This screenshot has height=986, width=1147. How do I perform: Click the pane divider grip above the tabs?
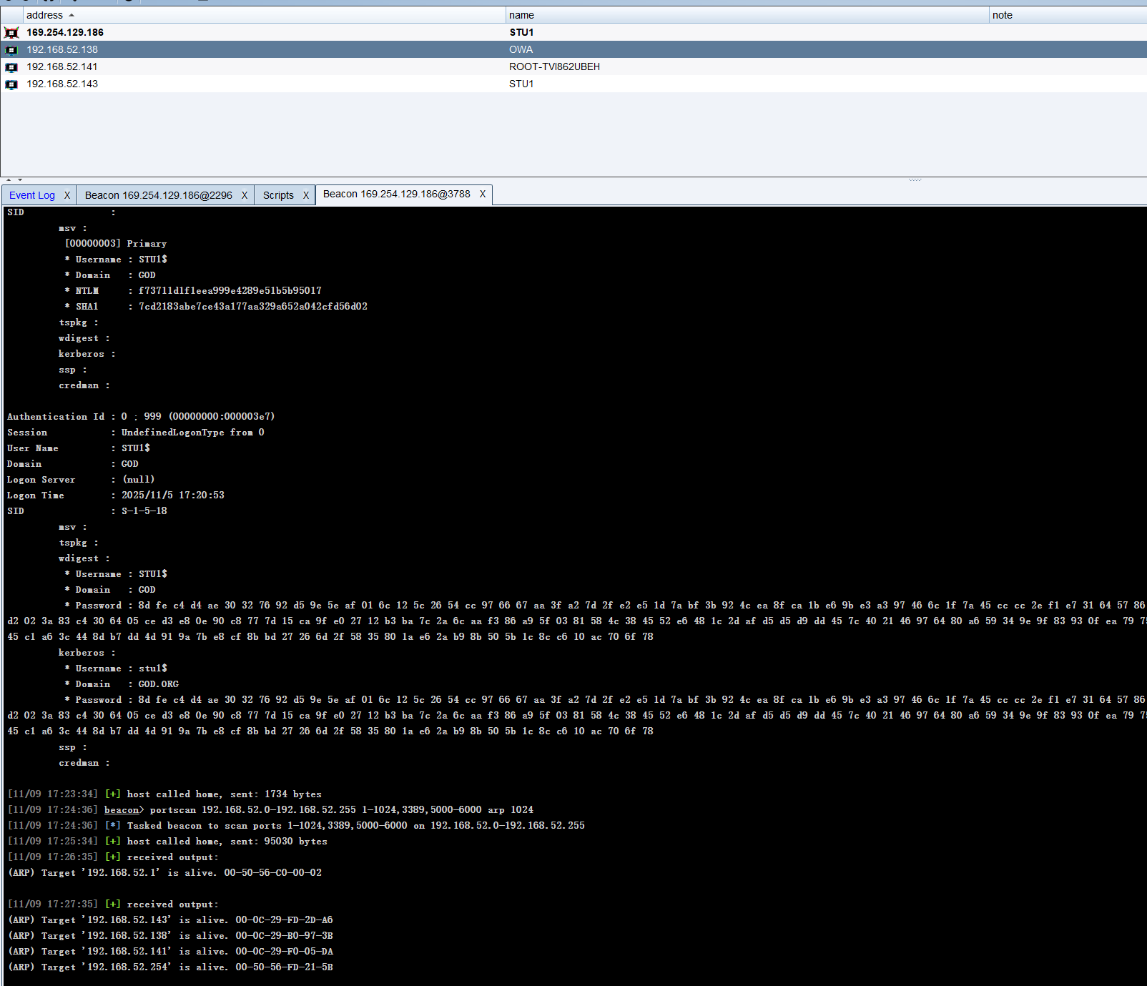pos(915,179)
